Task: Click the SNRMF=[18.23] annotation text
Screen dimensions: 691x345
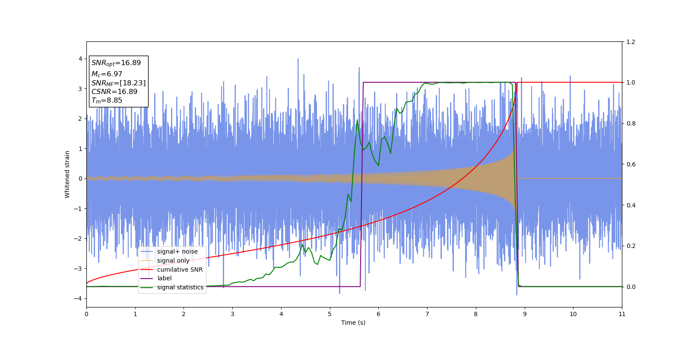Action: tap(118, 83)
